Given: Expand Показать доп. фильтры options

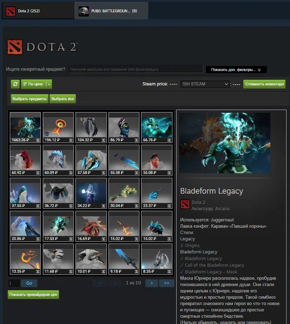Looking at the screenshot, I should [x=236, y=70].
